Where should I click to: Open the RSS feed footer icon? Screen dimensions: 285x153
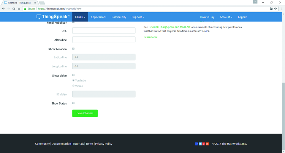coord(207,144)
